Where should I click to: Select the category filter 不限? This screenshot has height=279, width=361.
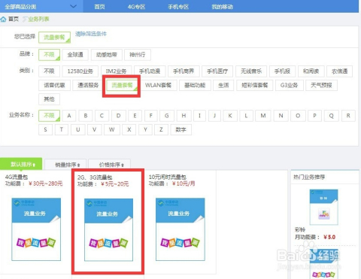[49, 71]
